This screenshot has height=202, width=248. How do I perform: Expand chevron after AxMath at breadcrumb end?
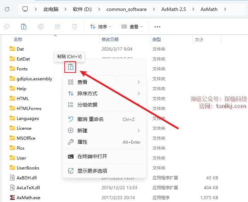click(x=225, y=9)
